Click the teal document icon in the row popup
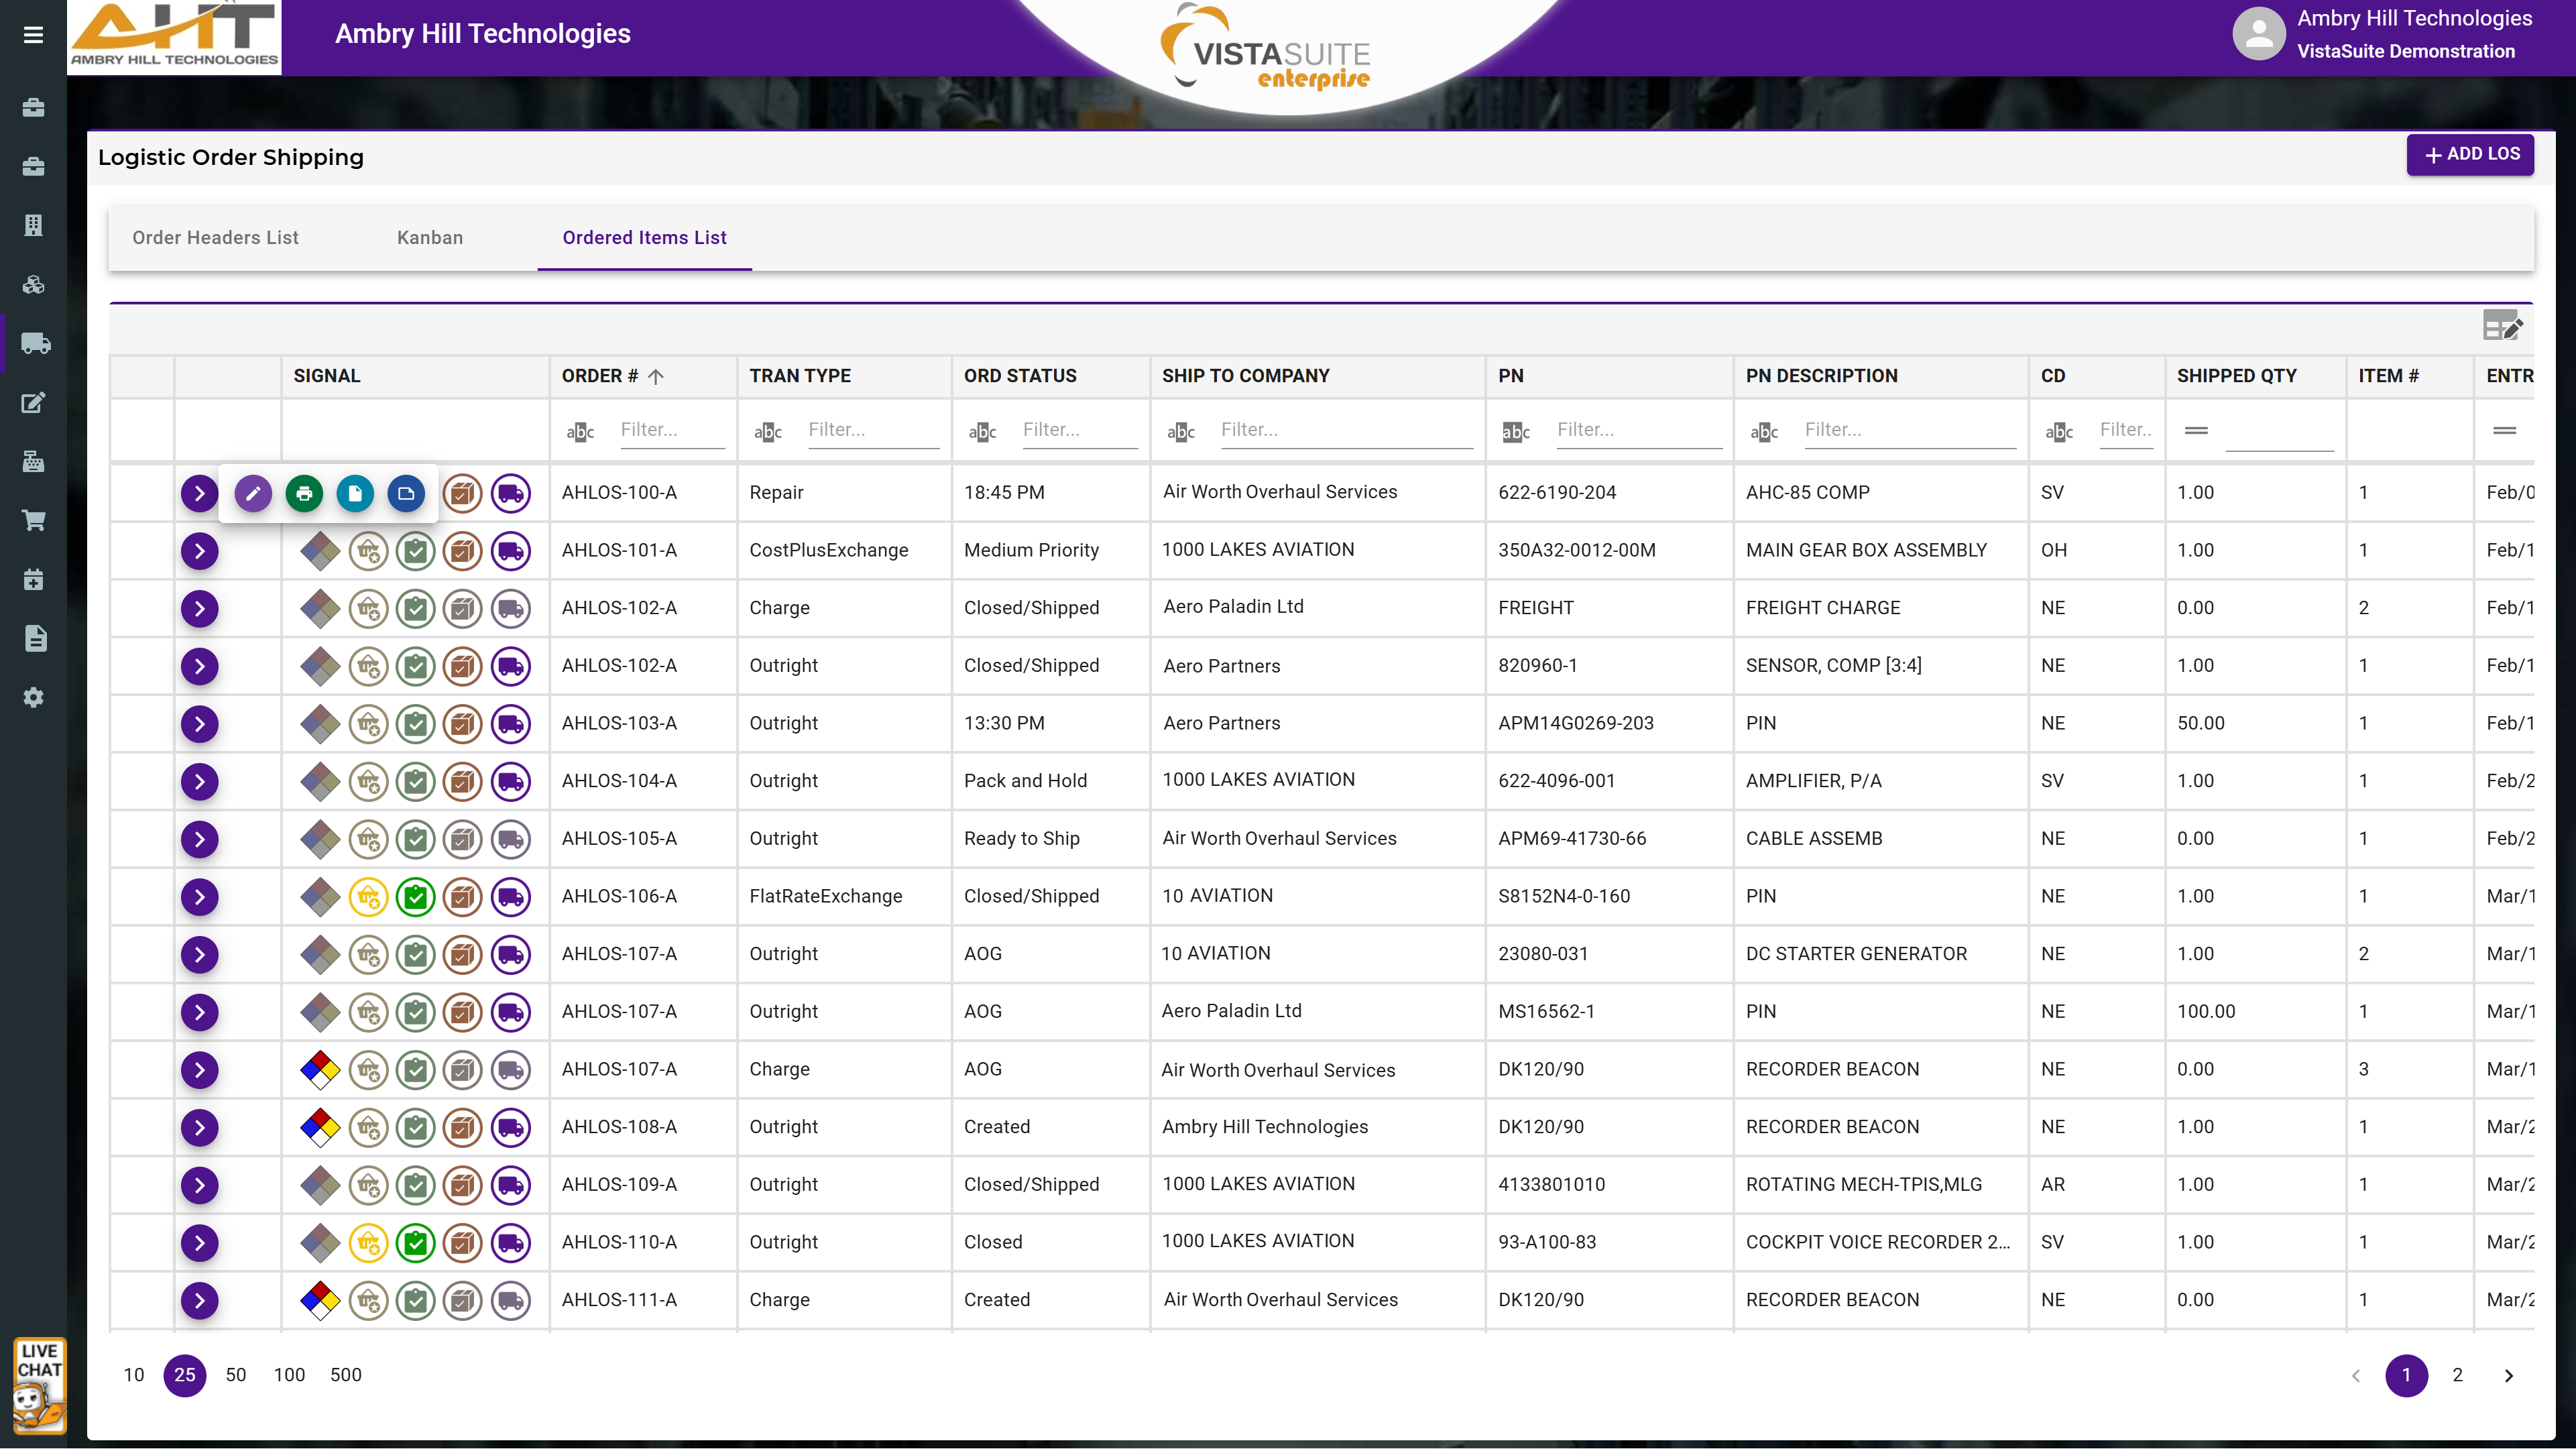The image size is (2576, 1449). click(x=355, y=493)
